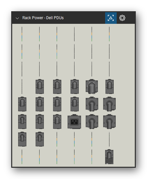Pick the last square plug in the fifth row
The height and width of the screenshot is (179, 147).
(x=109, y=104)
